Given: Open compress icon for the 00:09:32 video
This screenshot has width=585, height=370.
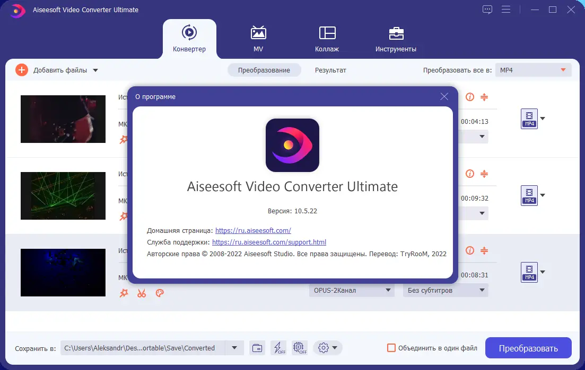Looking at the screenshot, I should [484, 174].
